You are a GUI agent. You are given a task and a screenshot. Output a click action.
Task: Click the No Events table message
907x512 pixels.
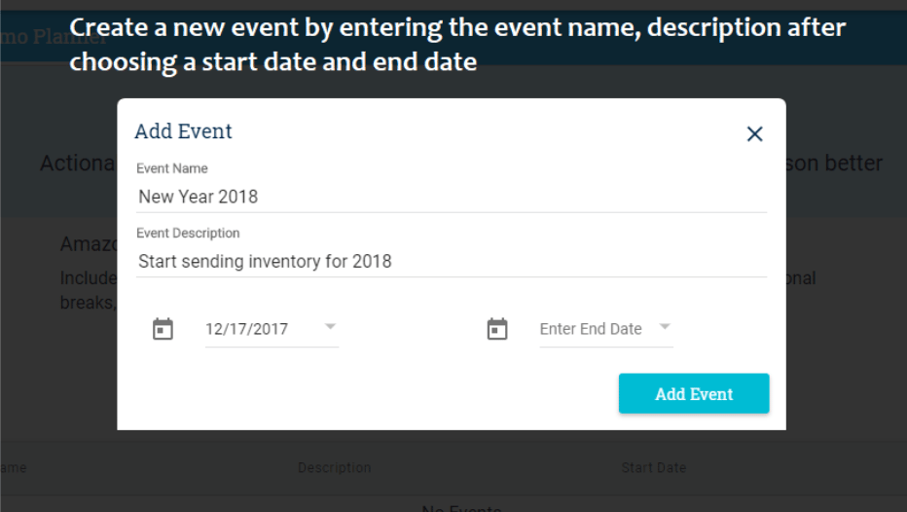(461, 508)
